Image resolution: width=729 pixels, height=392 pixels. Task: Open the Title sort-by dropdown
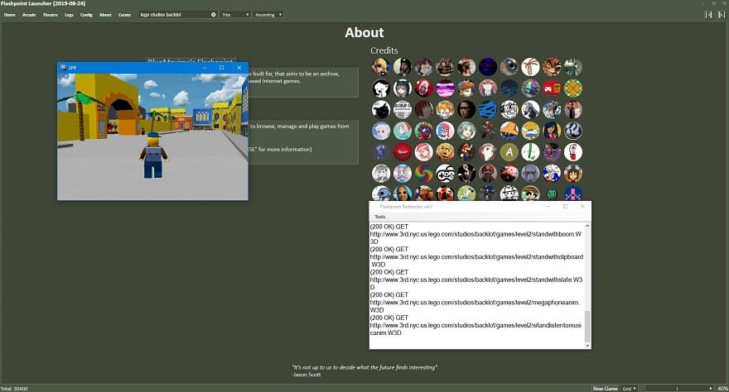coord(235,15)
